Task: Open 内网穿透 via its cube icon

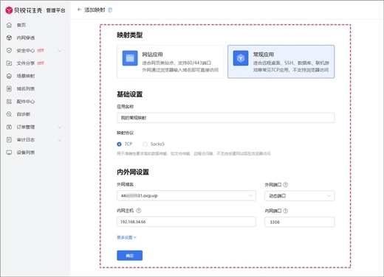Action: 9,38
